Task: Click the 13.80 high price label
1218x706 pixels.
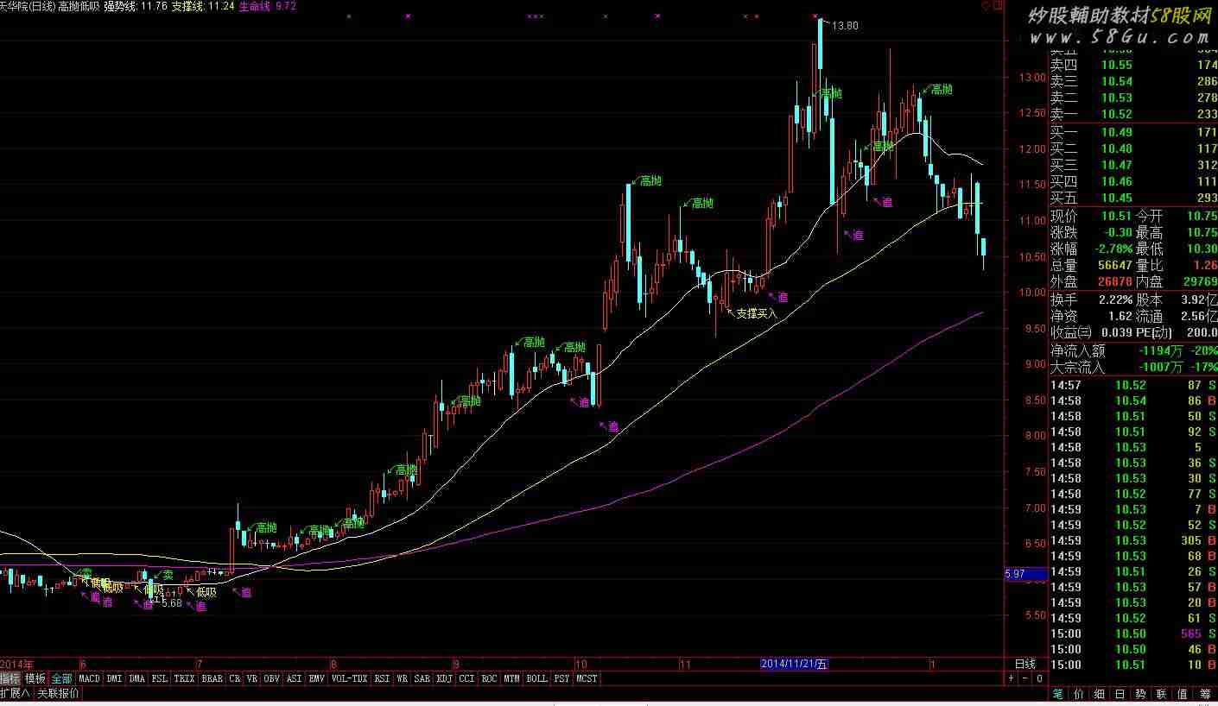Action: pos(845,26)
